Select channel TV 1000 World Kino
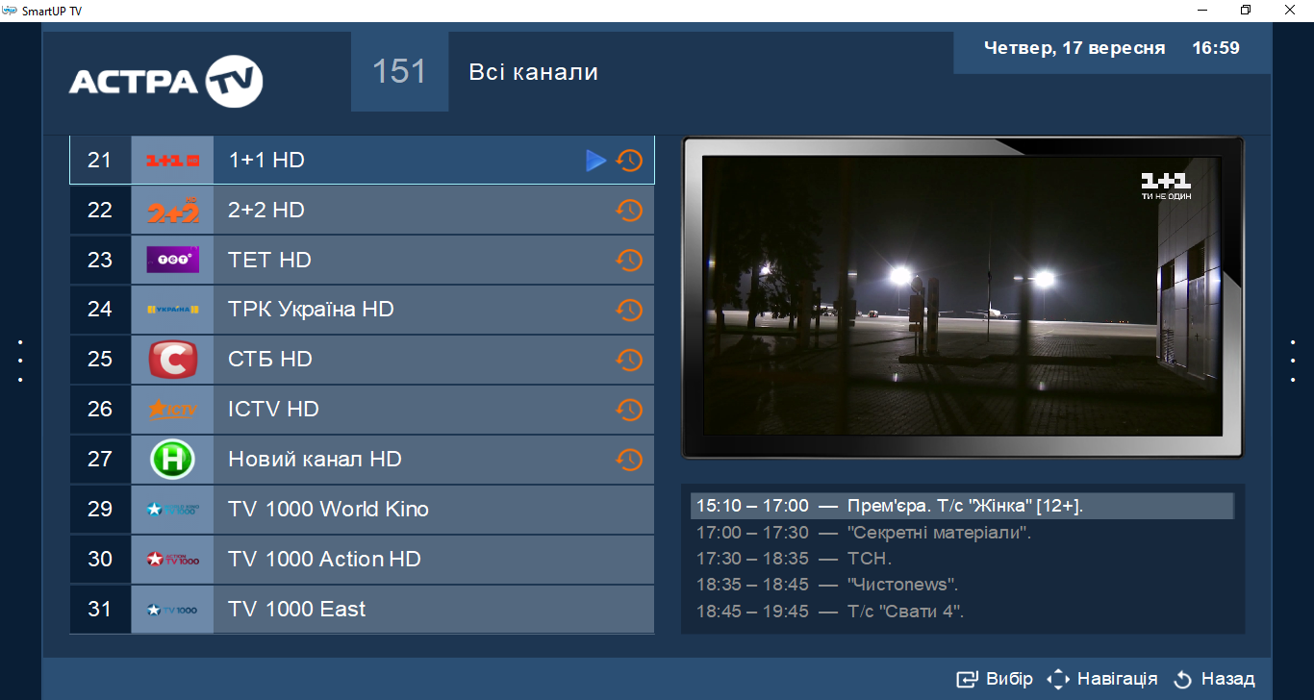 click(x=362, y=510)
